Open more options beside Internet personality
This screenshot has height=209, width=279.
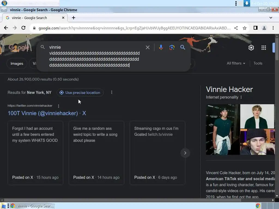pyautogui.click(x=241, y=97)
